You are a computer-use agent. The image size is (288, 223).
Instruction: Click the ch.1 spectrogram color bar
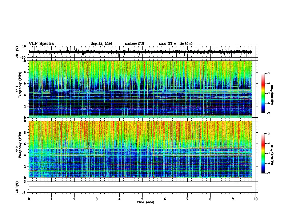pyautogui.click(x=263, y=93)
